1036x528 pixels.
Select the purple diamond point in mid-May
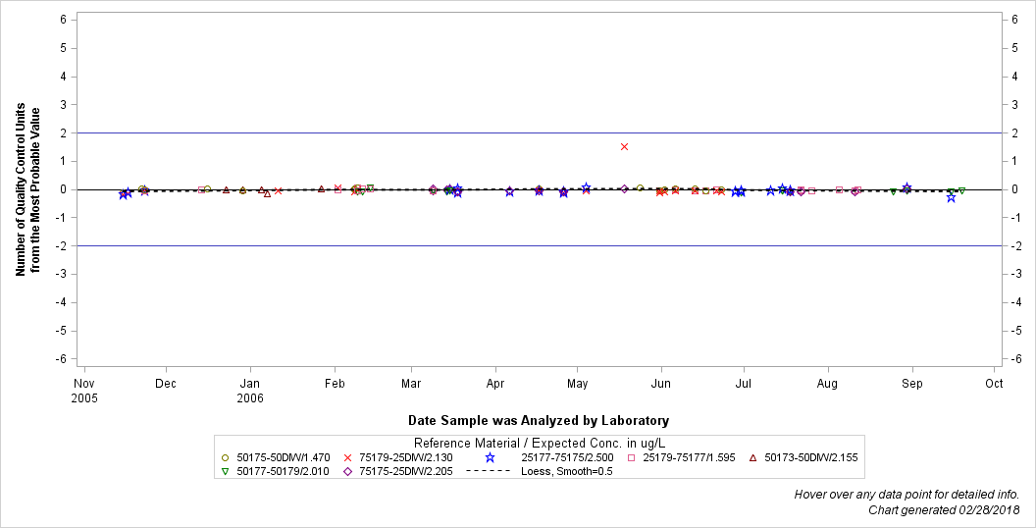(624, 189)
